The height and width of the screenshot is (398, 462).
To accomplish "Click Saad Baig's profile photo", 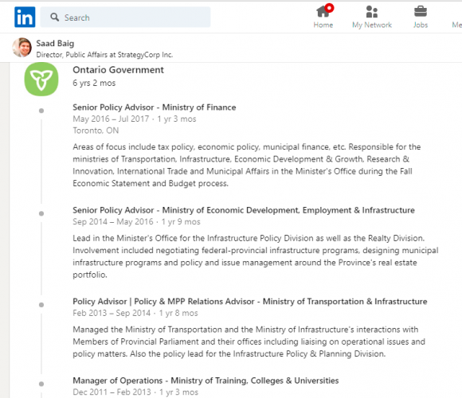I will 22,48.
